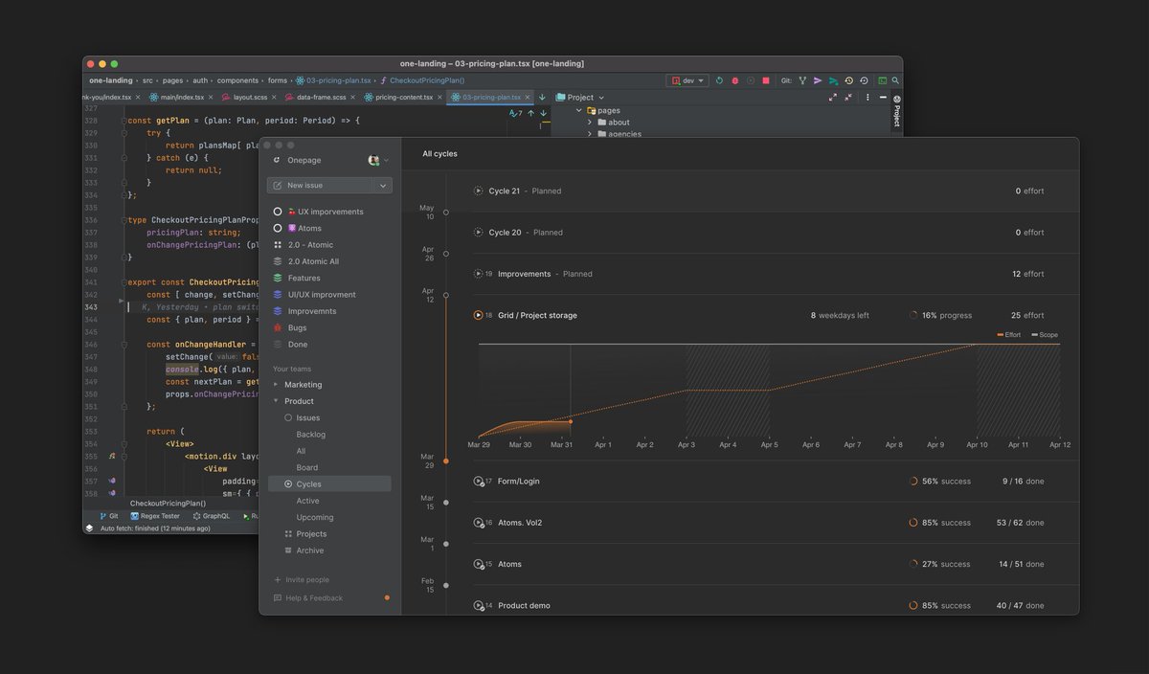This screenshot has width=1149, height=674.
Task: Click the green Git push arrow icon
Action: 833,81
